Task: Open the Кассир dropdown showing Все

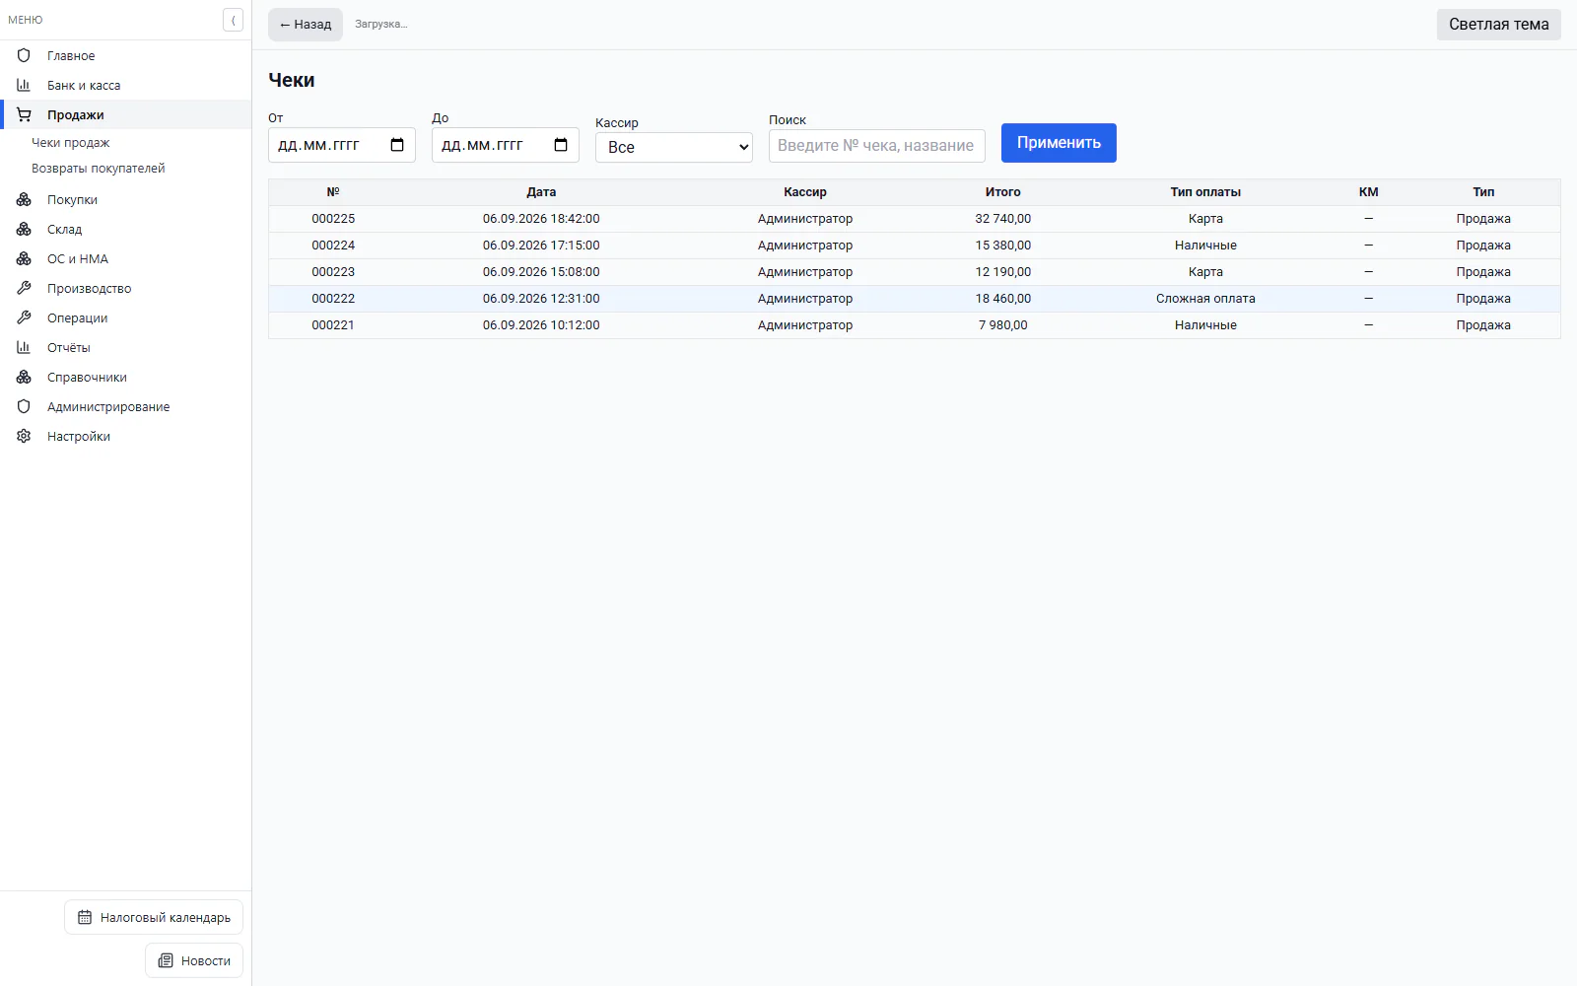Action: pyautogui.click(x=674, y=147)
